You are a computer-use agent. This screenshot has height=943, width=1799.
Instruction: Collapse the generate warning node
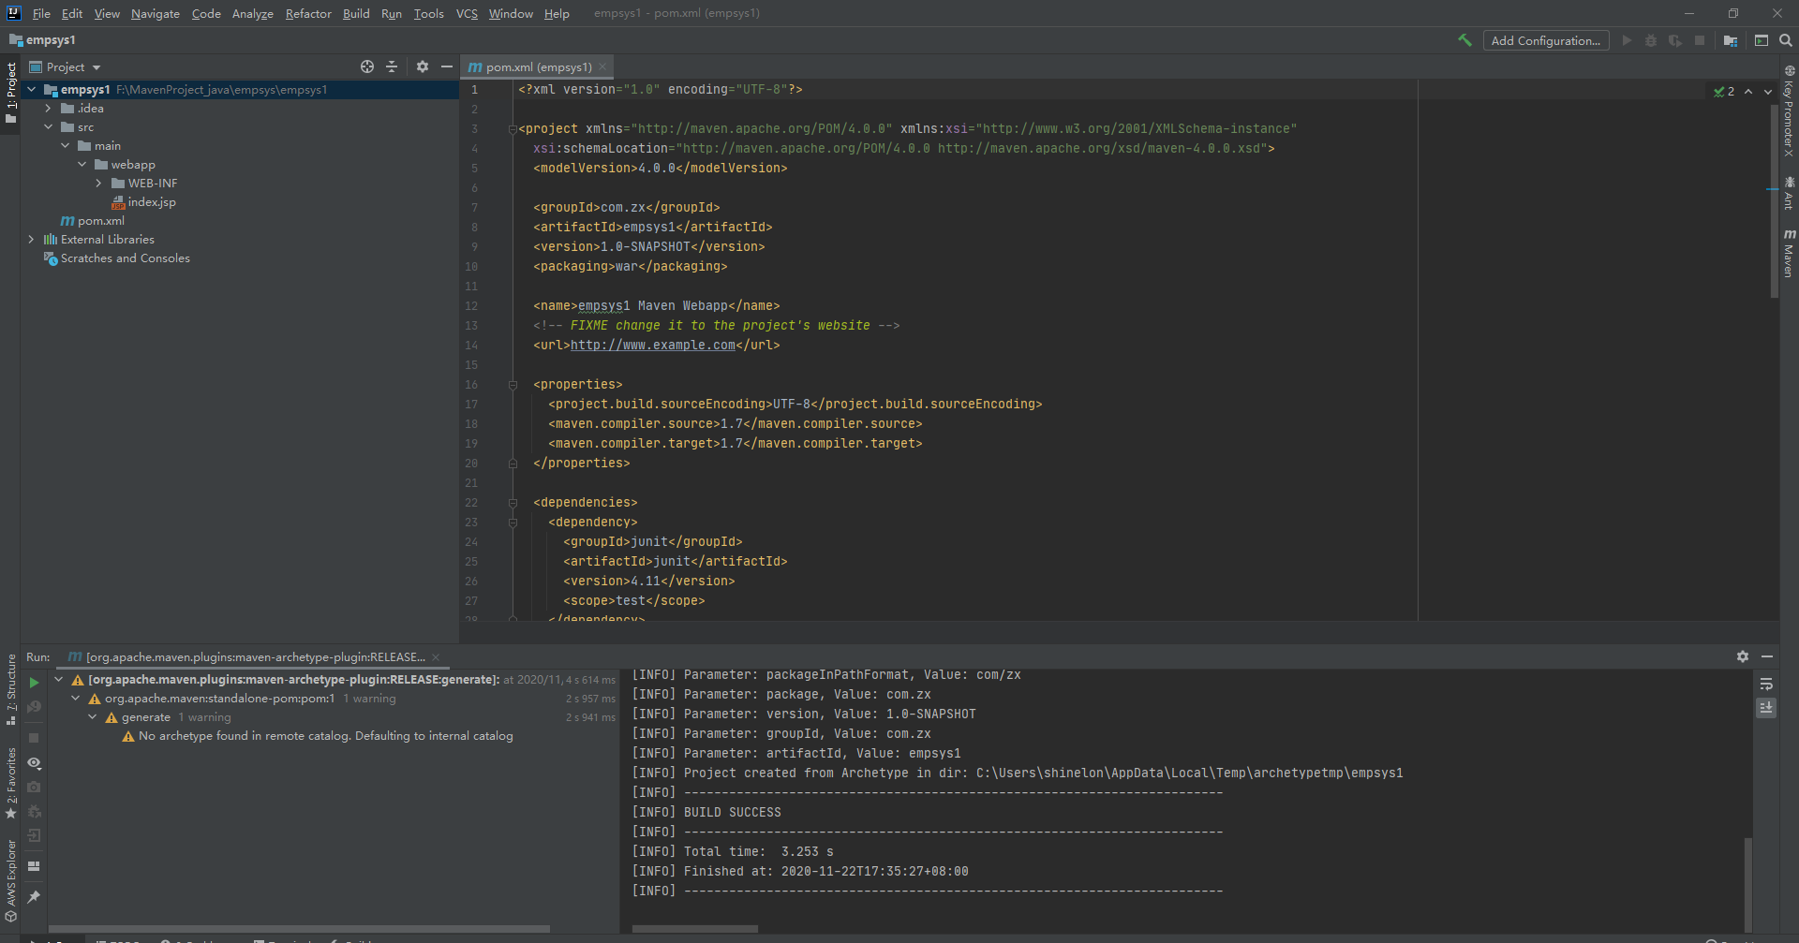[x=93, y=717]
